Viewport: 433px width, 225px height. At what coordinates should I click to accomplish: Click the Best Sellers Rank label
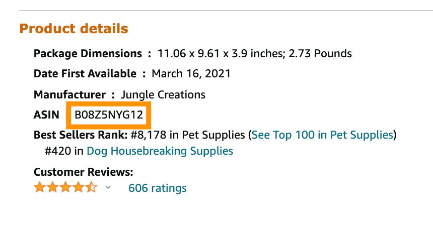tap(81, 135)
